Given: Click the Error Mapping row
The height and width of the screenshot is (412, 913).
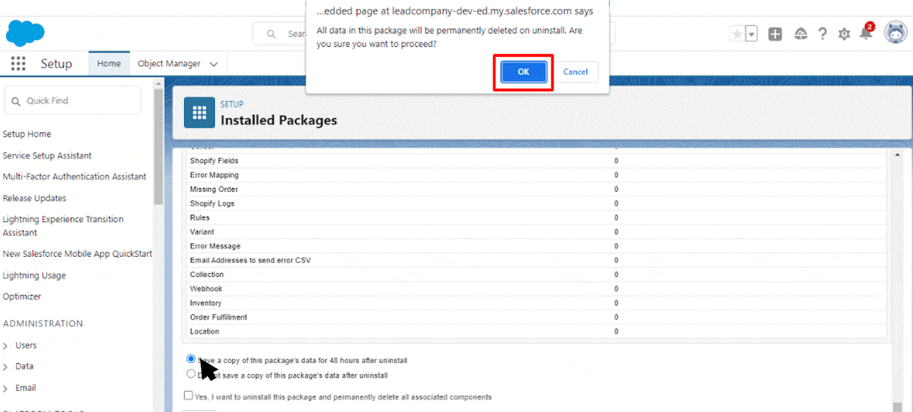Looking at the screenshot, I should 536,175.
